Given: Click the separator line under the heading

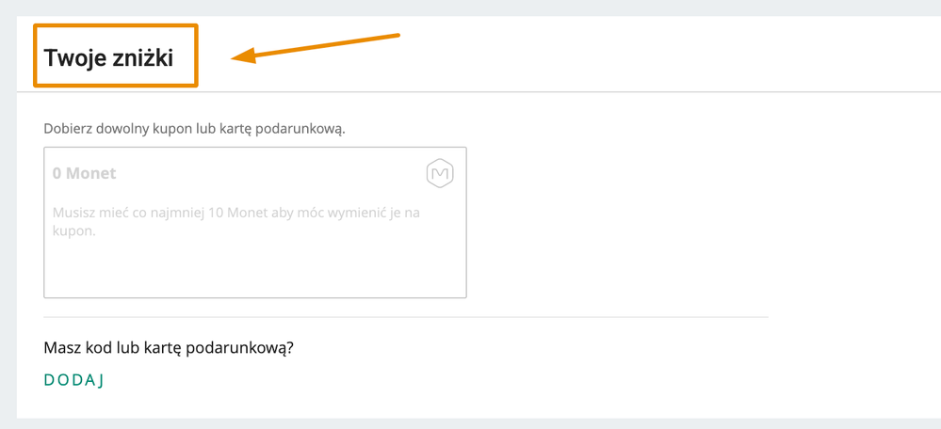Looking at the screenshot, I should pyautogui.click(x=479, y=91).
